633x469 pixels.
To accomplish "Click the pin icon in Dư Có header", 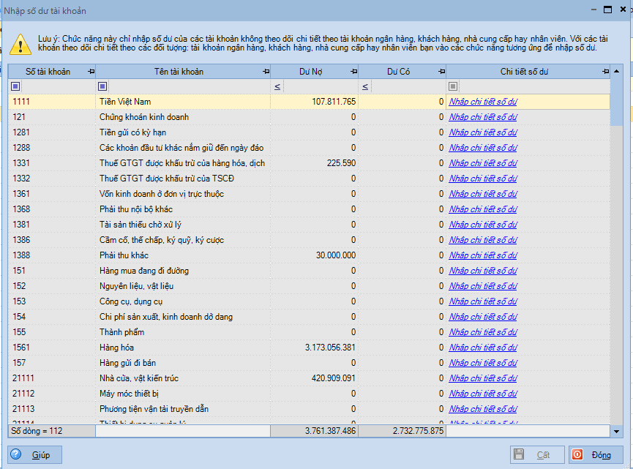I will [x=441, y=72].
